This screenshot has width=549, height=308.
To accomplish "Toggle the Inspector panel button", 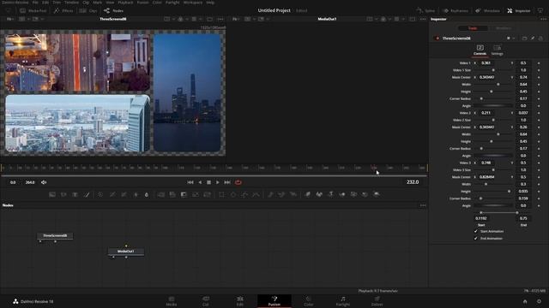I will pos(519,11).
